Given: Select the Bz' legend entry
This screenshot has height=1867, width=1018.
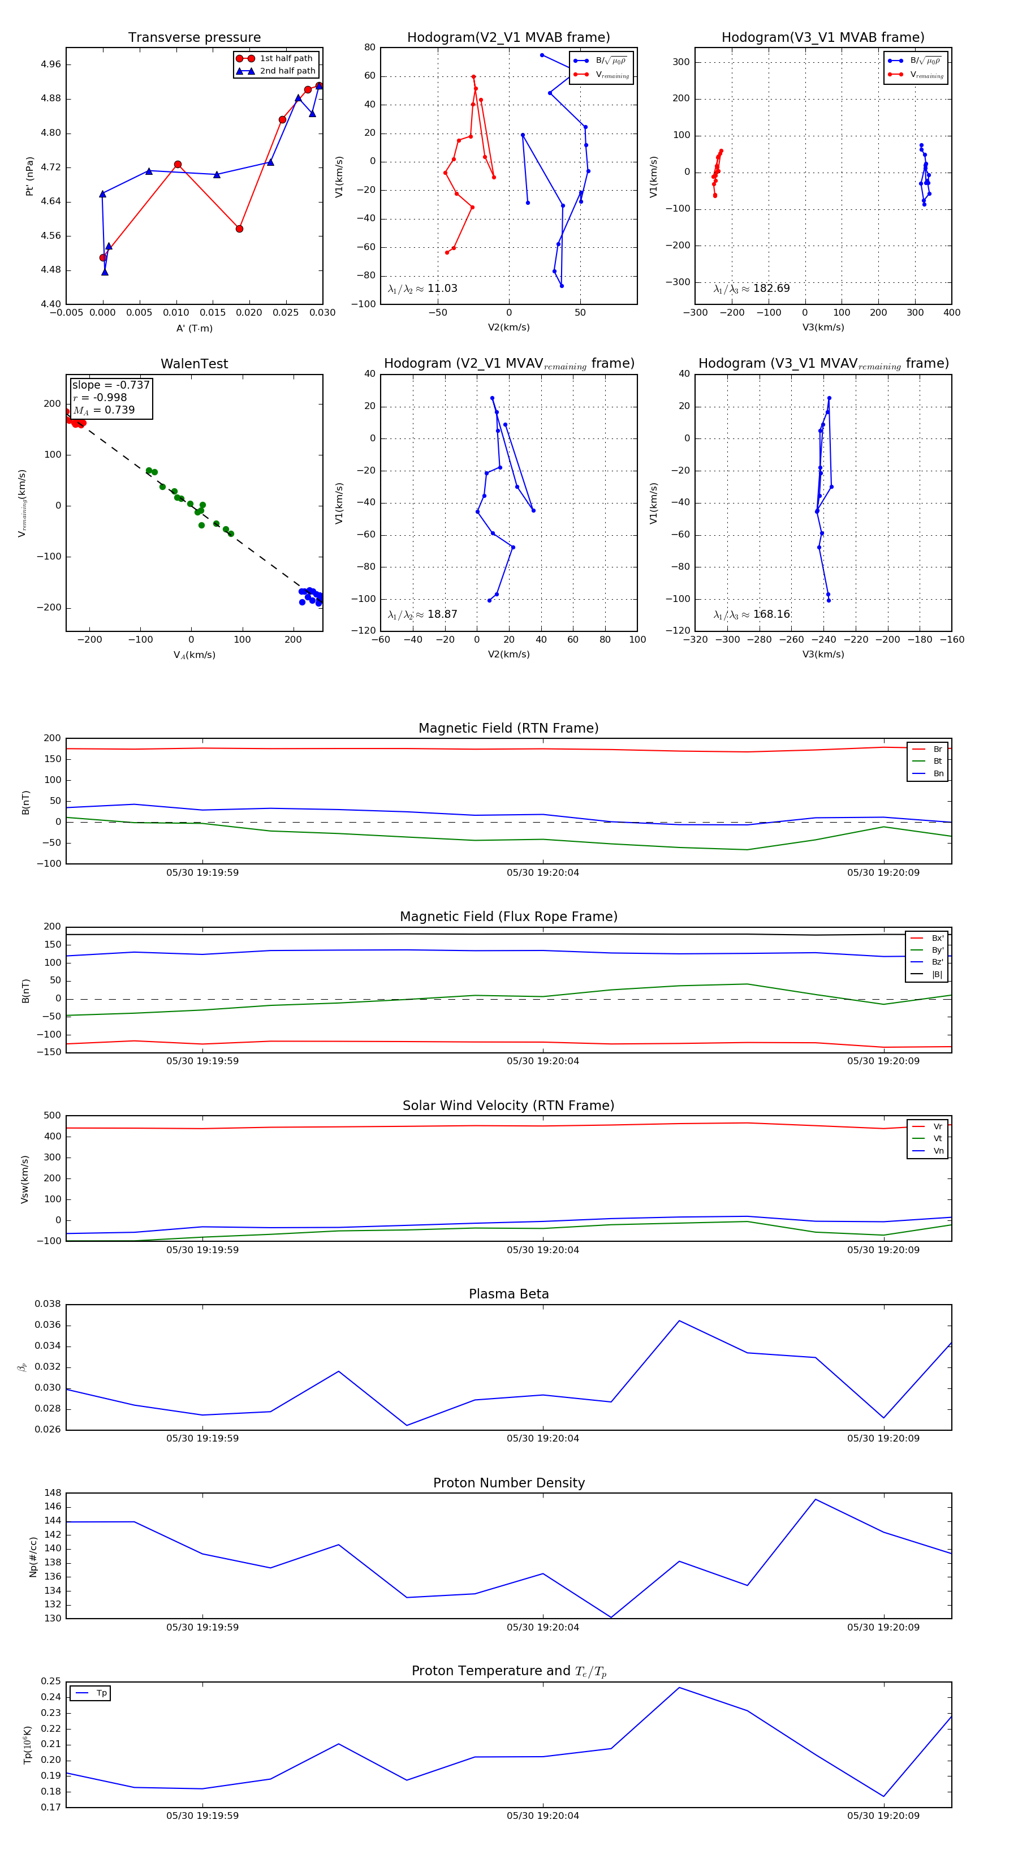Looking at the screenshot, I should pyautogui.click(x=927, y=962).
